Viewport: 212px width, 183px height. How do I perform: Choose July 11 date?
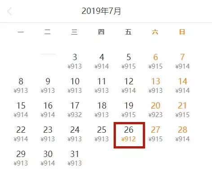pos(102,86)
